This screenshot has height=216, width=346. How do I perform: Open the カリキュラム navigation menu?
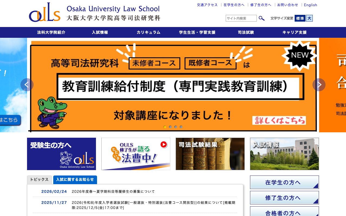click(148, 32)
